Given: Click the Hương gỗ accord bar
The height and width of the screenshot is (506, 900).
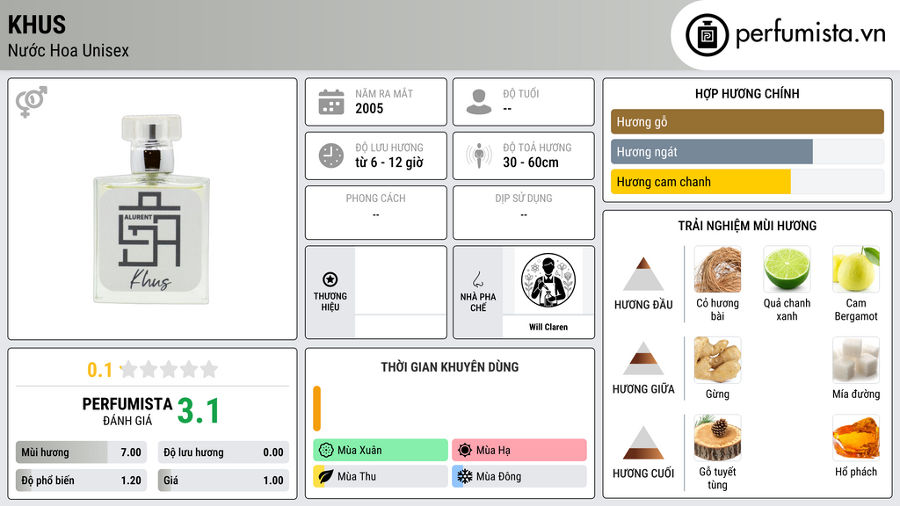Looking at the screenshot, I should tap(747, 121).
